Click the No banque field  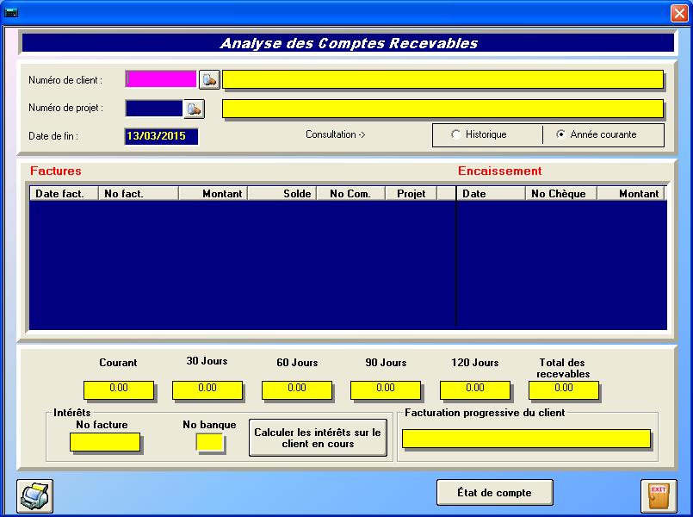[x=209, y=442]
